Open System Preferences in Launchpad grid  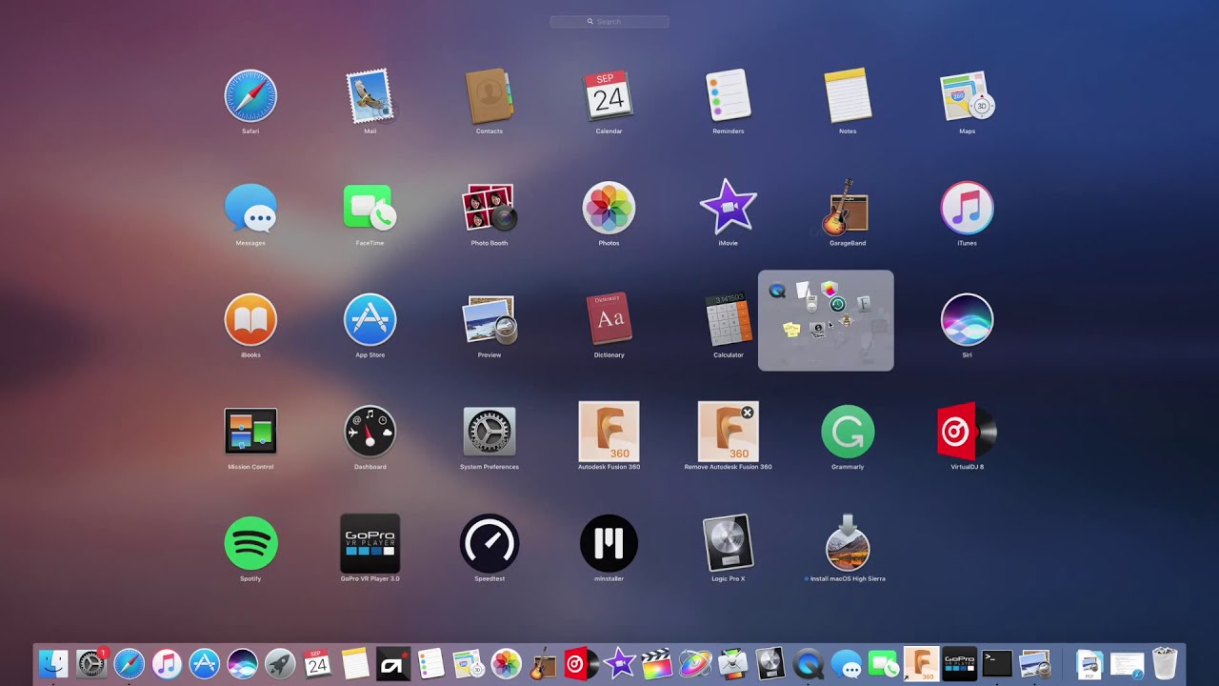490,431
